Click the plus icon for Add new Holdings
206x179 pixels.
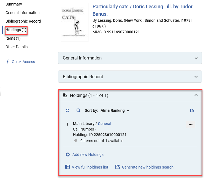pyautogui.click(x=68, y=154)
